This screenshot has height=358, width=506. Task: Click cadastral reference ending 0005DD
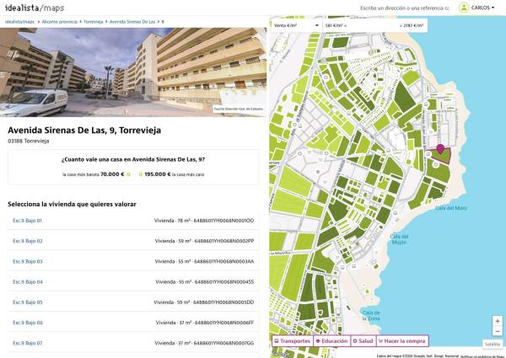click(x=223, y=302)
